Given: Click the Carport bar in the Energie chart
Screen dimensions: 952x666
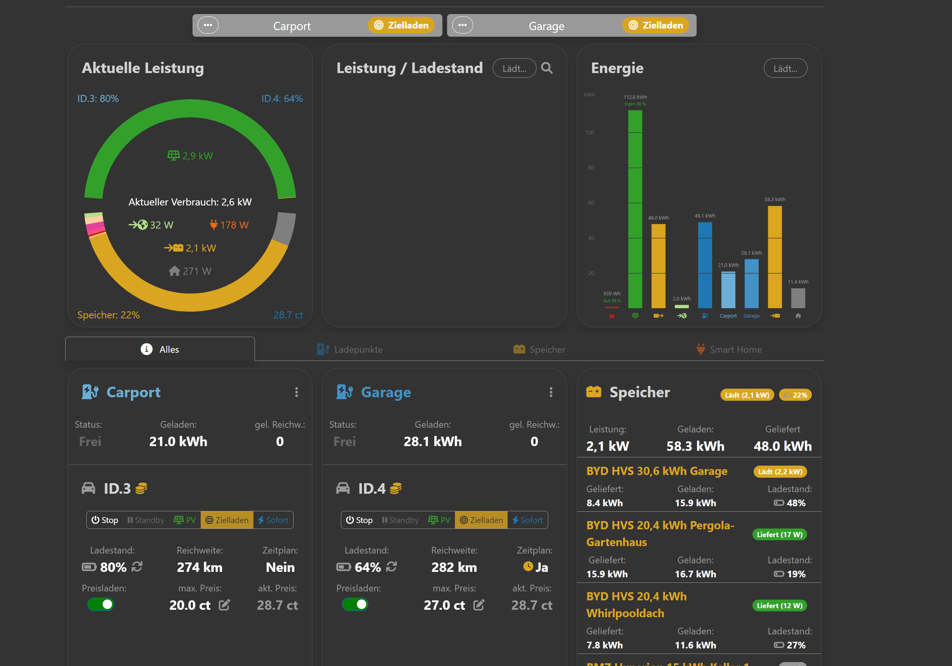Looking at the screenshot, I should coord(728,290).
